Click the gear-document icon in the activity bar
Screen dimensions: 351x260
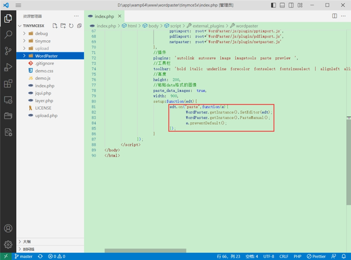pos(8,132)
